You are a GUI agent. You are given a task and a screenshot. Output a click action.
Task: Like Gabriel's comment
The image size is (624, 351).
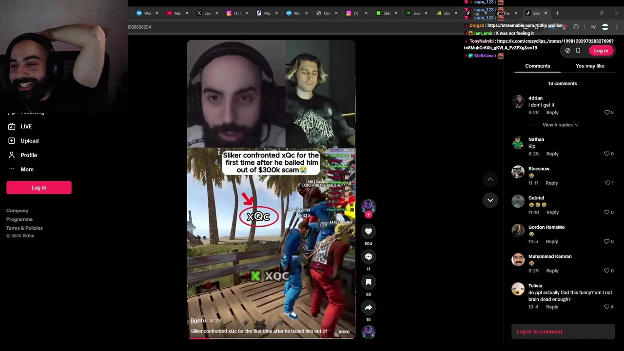(x=607, y=212)
